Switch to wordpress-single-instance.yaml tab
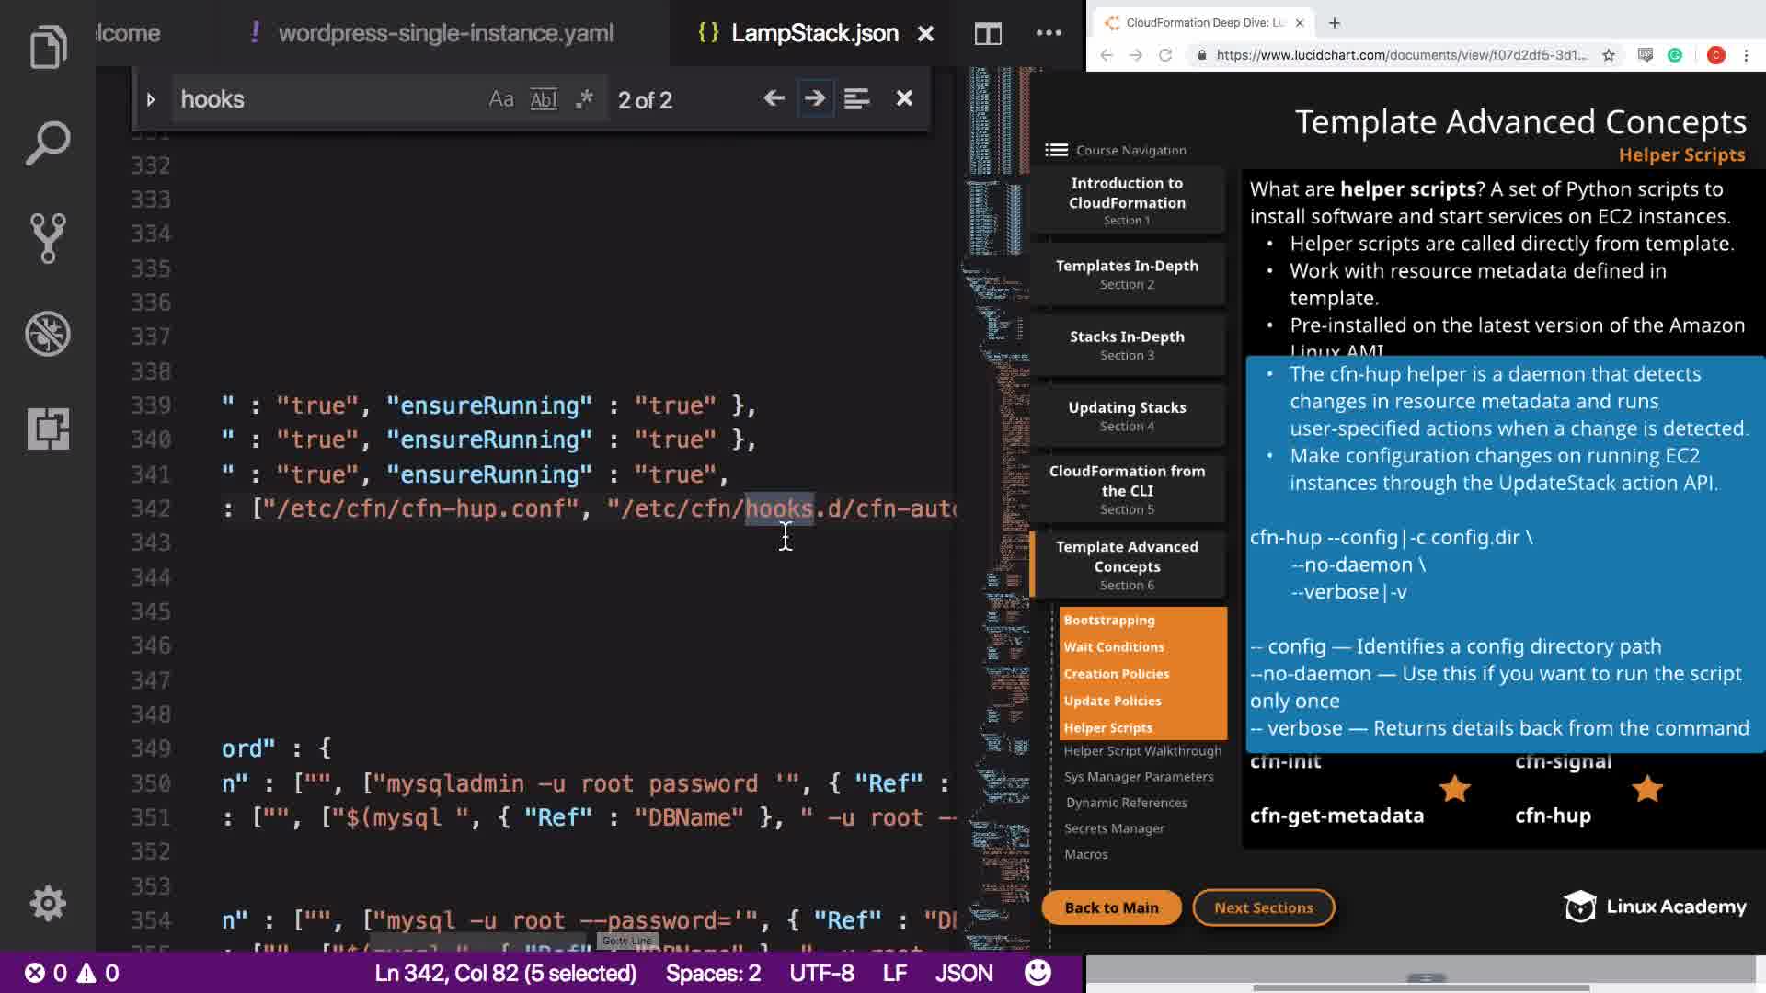Screen dimensions: 1766x993 coord(445,34)
